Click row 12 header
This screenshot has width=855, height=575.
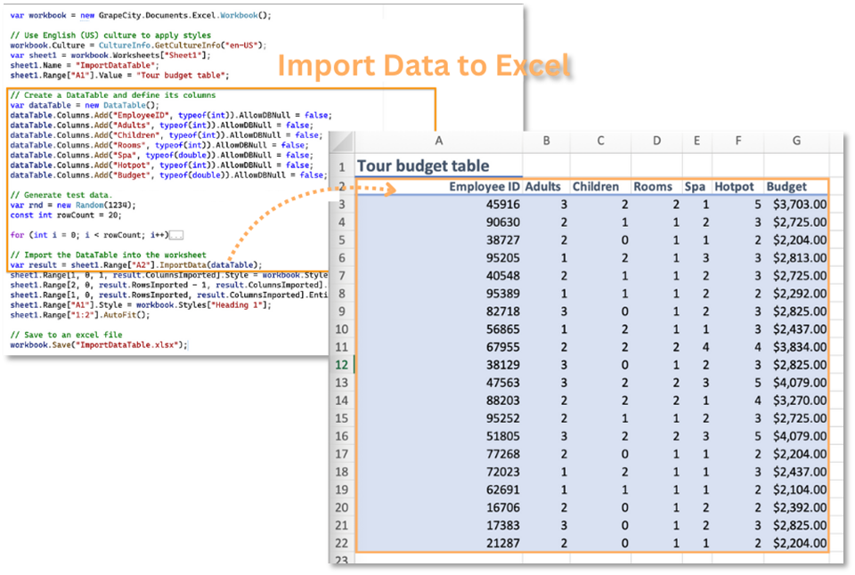pyautogui.click(x=341, y=364)
